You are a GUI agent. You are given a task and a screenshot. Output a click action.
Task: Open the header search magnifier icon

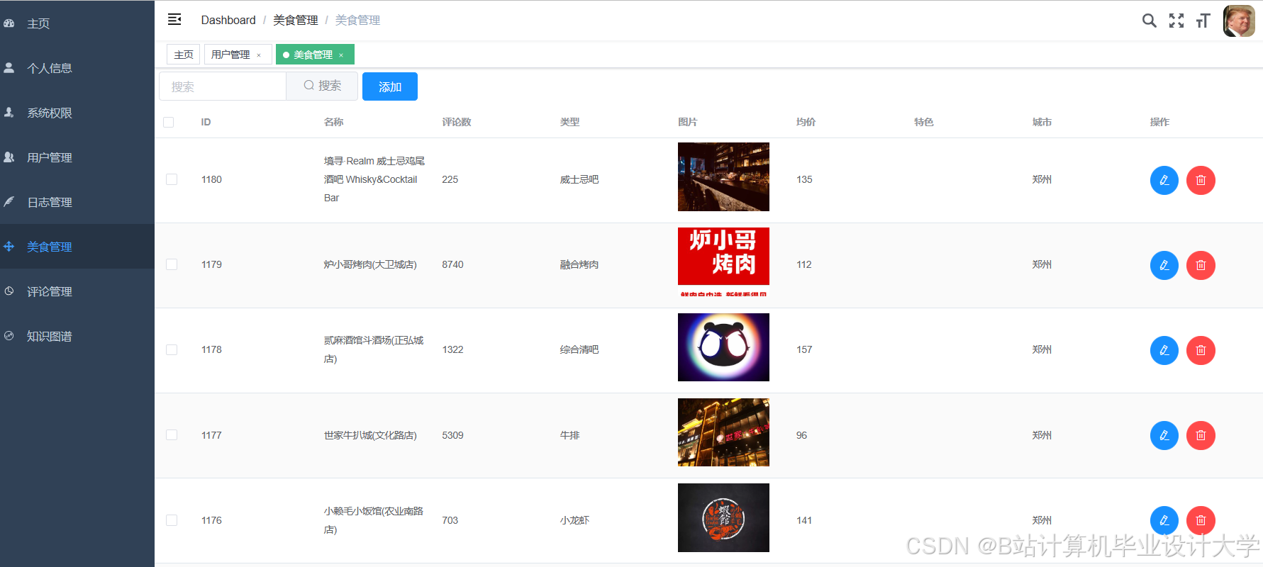pos(1150,21)
